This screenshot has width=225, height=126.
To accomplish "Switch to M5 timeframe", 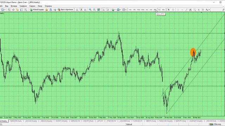I will [x=134, y=10].
